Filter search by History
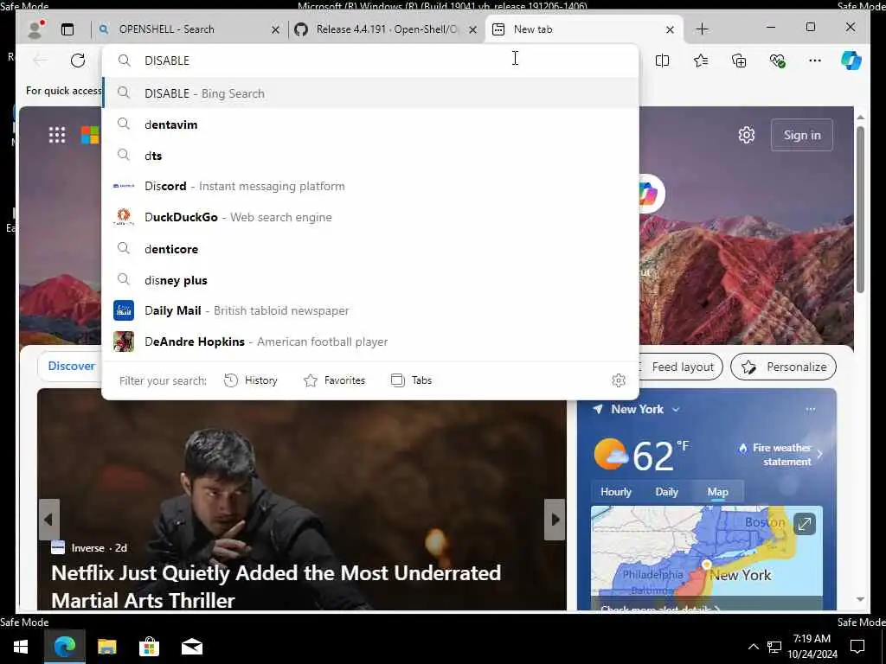Screen dimensions: 886x664 (250, 380)
